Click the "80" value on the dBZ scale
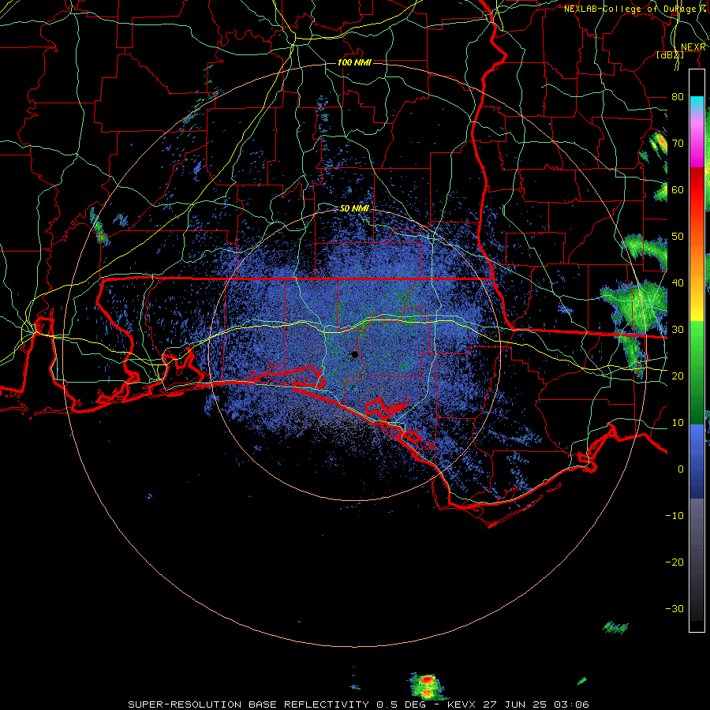Viewport: 710px width, 710px height. pyautogui.click(x=678, y=96)
